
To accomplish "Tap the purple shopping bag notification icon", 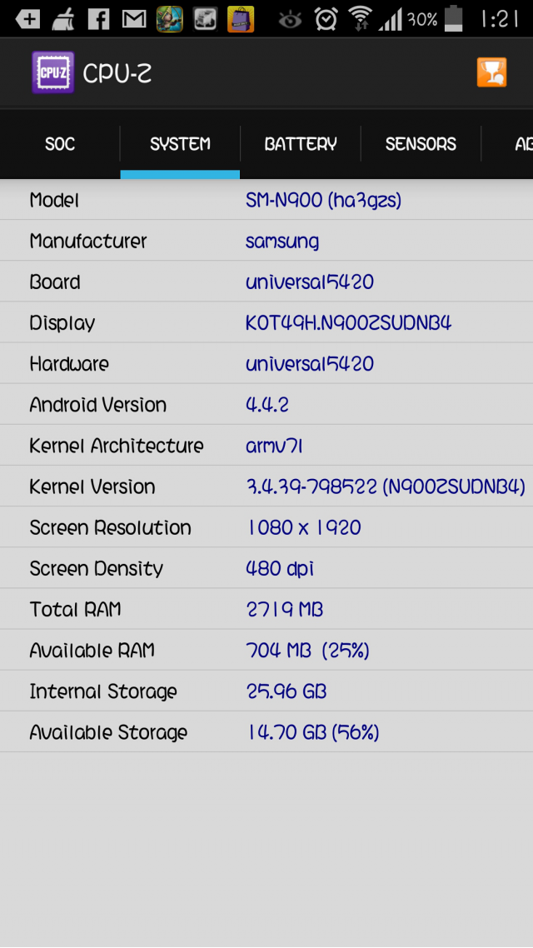I will pyautogui.click(x=241, y=18).
